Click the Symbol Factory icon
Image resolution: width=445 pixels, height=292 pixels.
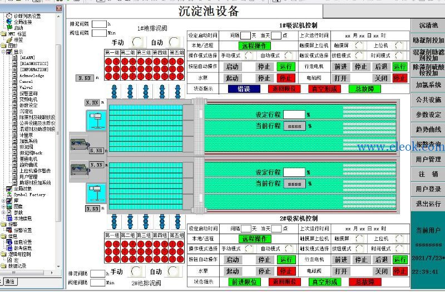pyautogui.click(x=9, y=195)
